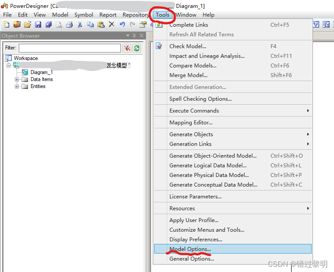
Task: Click the New Model toolbar icon
Action: coord(6,25)
